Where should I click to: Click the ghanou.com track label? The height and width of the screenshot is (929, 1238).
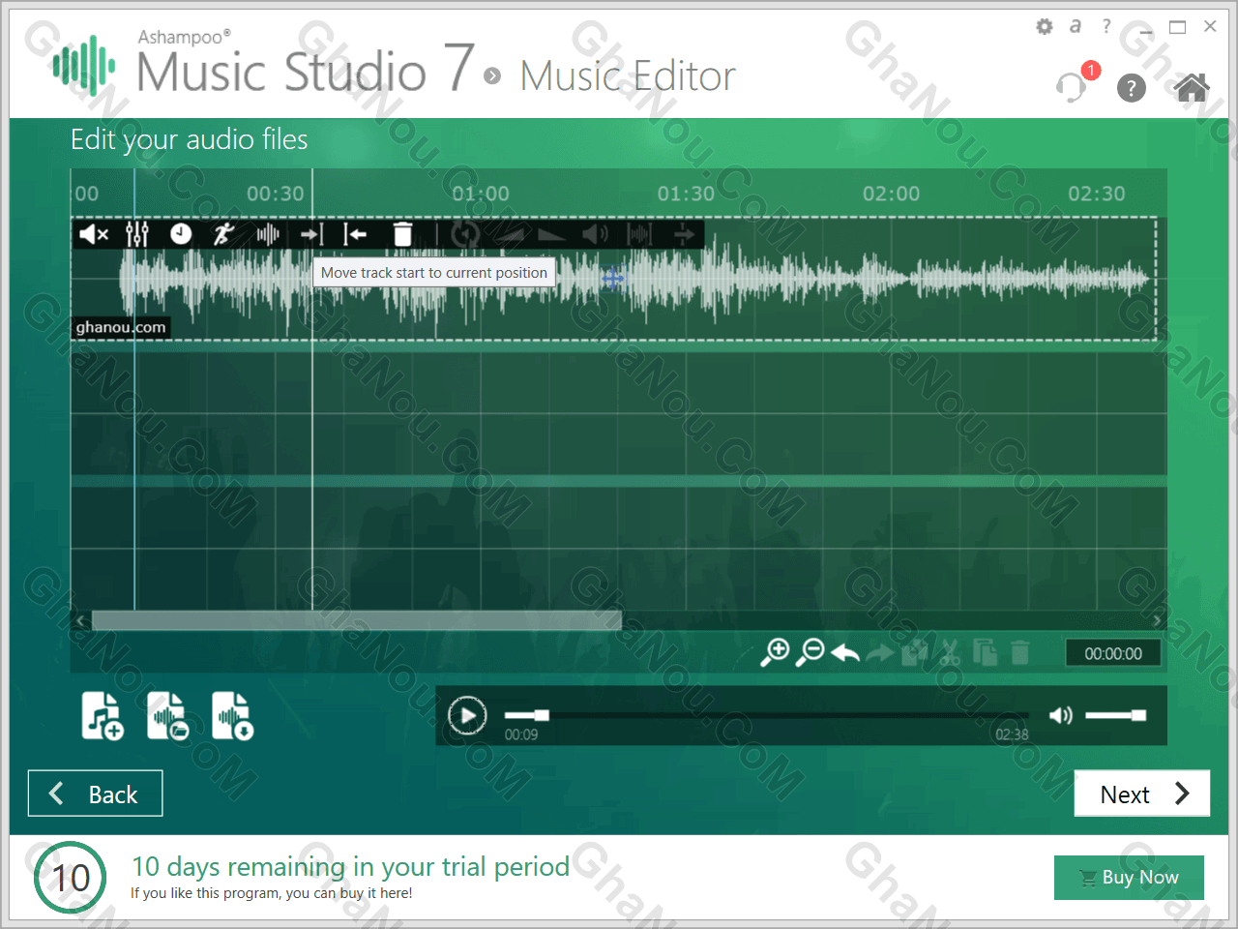(121, 327)
